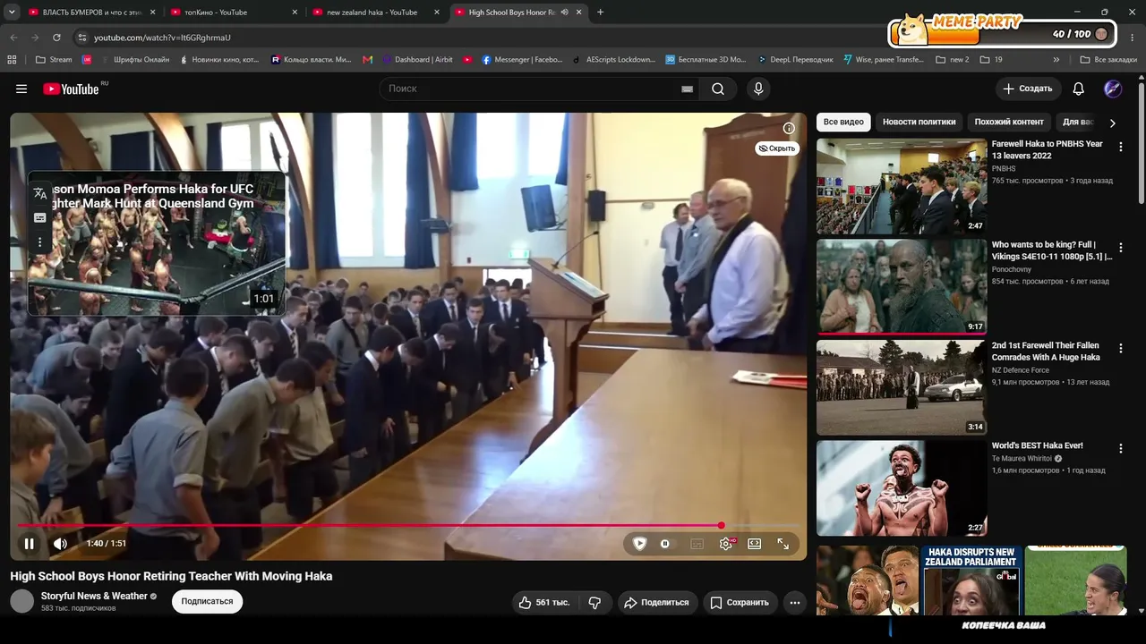Switch to the ВЛАСТЬ БУМЕРОВ browser tab
Screen dimensions: 1146x644
pyautogui.click(x=90, y=13)
